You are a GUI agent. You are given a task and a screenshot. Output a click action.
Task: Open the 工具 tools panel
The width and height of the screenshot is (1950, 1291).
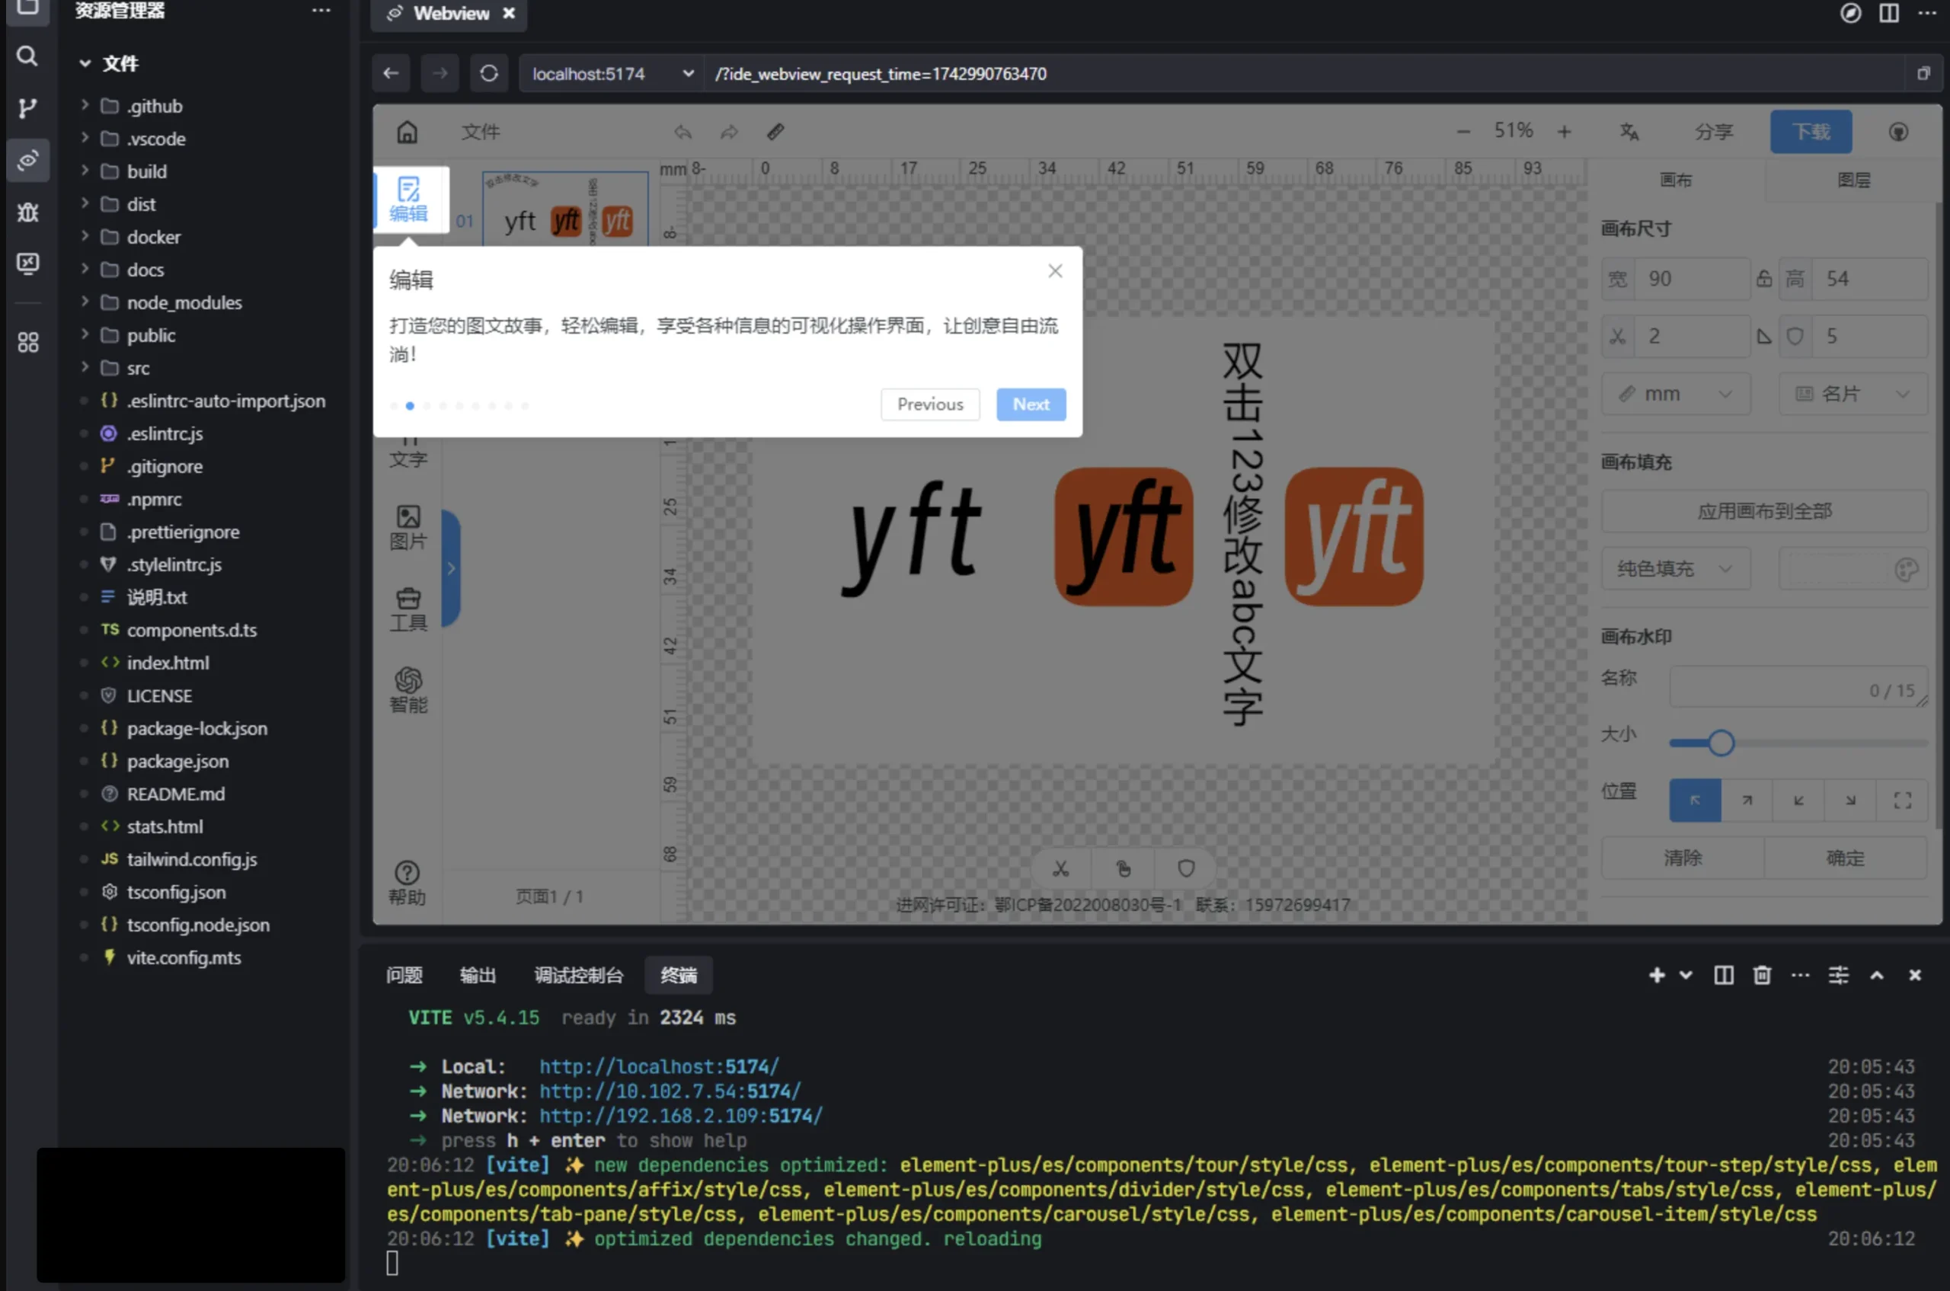point(409,609)
